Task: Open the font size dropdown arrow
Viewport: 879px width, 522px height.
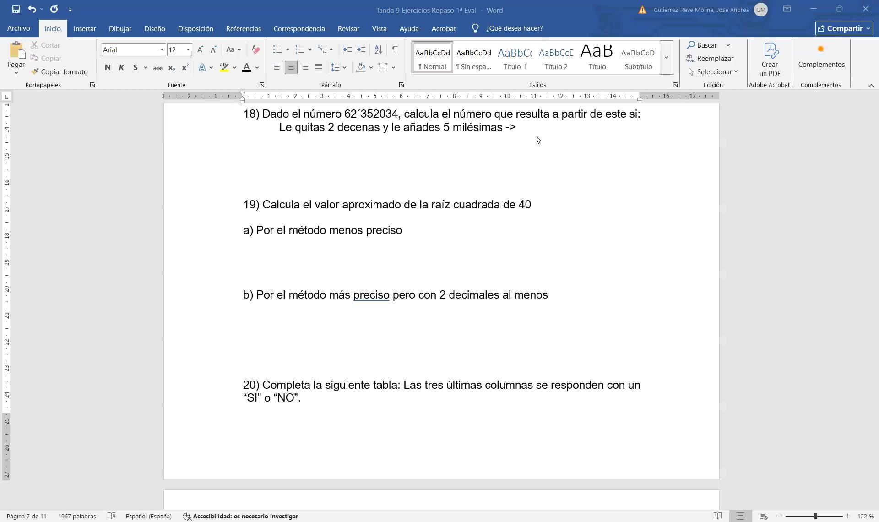Action: click(x=188, y=49)
